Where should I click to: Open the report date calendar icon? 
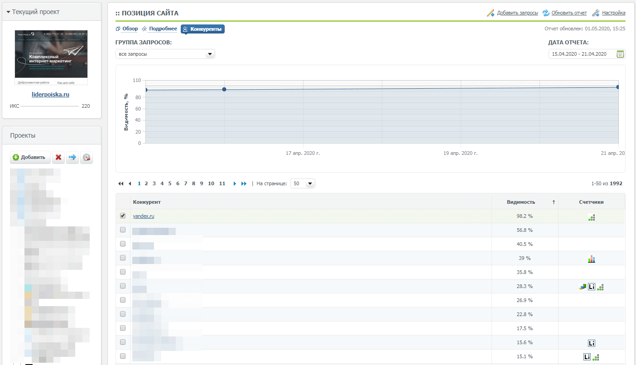(x=620, y=54)
